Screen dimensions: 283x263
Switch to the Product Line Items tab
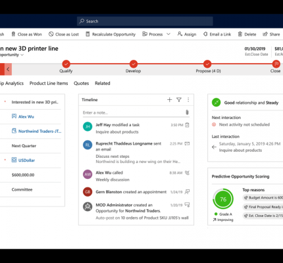[49, 84]
